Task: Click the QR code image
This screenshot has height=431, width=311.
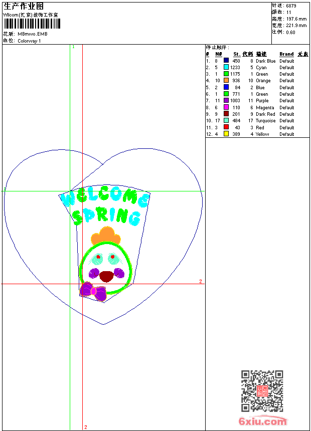Action: point(262,391)
